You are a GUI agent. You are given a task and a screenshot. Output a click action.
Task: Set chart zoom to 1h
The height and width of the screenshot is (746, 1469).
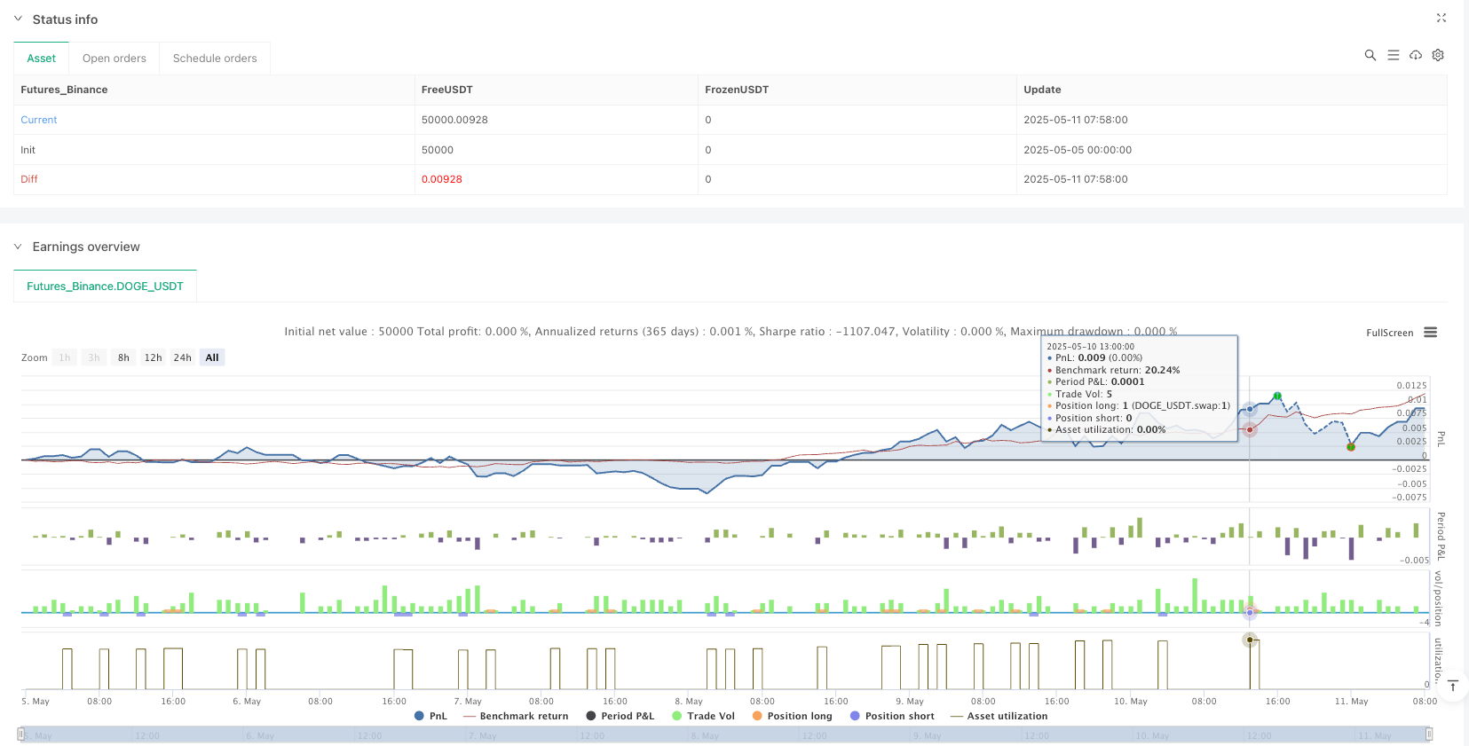pos(64,357)
